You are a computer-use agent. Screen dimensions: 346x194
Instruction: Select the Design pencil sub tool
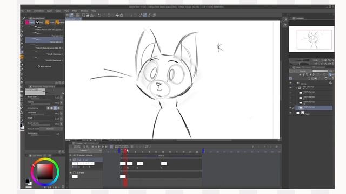coord(44,40)
